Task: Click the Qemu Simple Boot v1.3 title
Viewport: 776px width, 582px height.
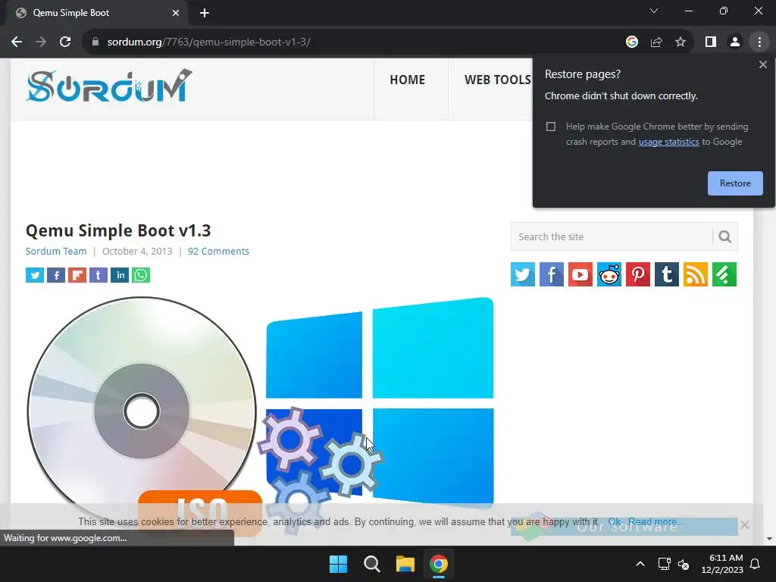Action: (x=118, y=230)
